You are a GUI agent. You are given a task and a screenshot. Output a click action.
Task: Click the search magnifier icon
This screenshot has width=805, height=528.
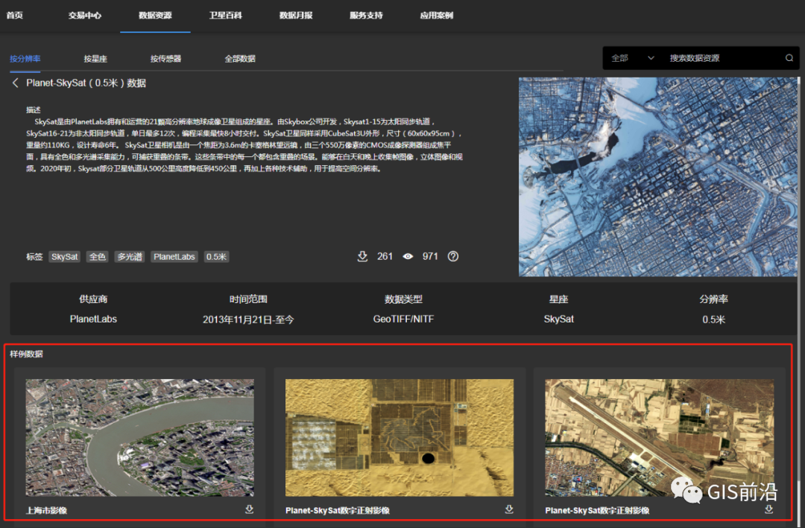[789, 58]
